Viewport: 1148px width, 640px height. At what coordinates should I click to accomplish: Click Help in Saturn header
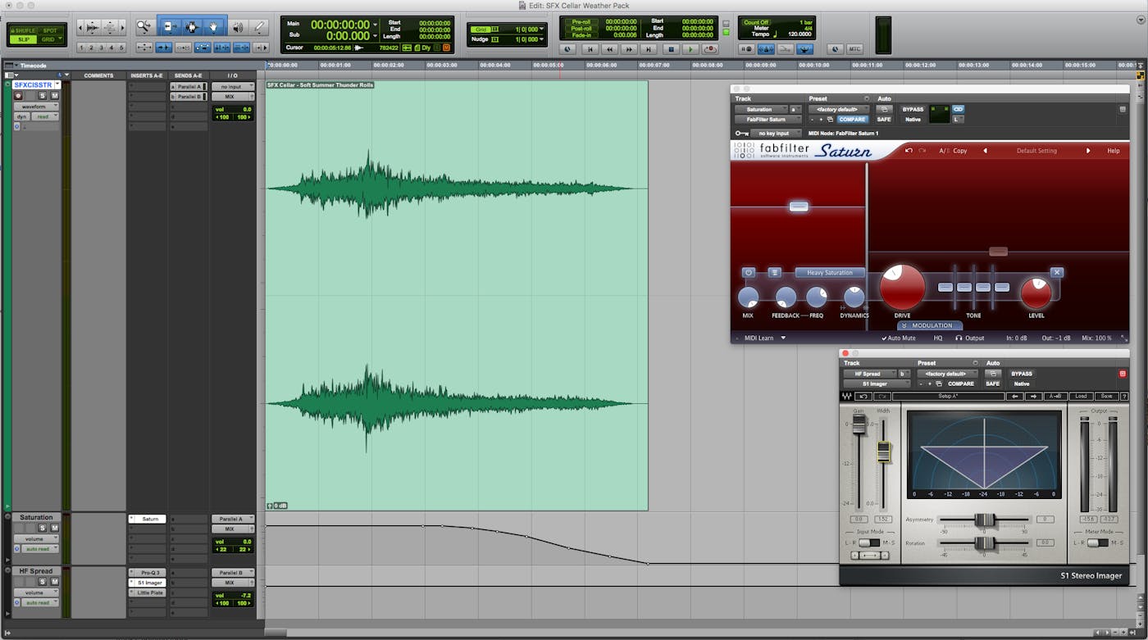pos(1114,151)
